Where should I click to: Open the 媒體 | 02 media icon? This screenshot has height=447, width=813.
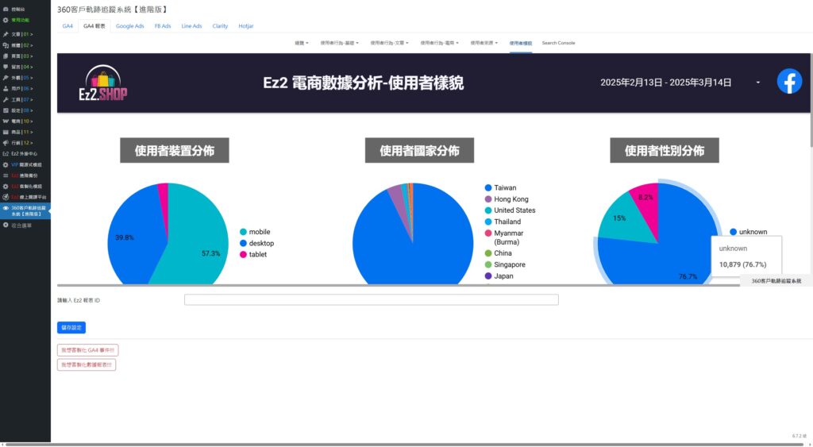tap(6, 45)
